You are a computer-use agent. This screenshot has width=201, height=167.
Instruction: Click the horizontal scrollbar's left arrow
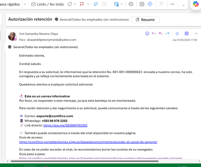pyautogui.click(x=8, y=161)
